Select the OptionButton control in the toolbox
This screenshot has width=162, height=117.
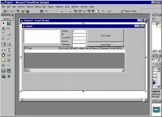[x=9, y=39]
